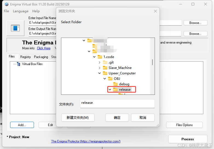Maximize the Enigma Virtual Box window
This screenshot has height=149, width=214.
pos(193,4)
